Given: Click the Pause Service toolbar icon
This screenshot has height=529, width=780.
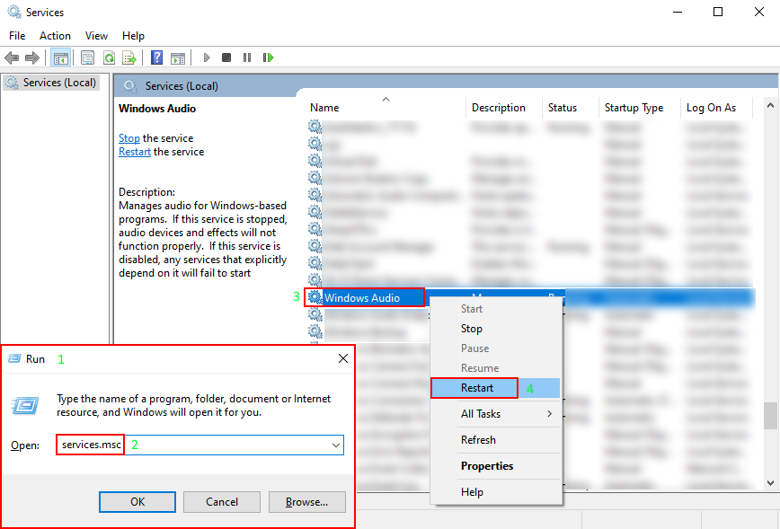Looking at the screenshot, I should coord(247,57).
